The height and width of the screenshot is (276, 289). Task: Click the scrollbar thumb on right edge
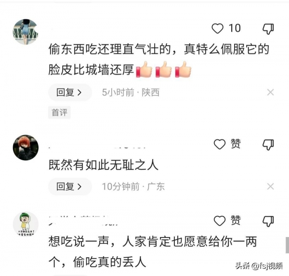tap(288, 245)
